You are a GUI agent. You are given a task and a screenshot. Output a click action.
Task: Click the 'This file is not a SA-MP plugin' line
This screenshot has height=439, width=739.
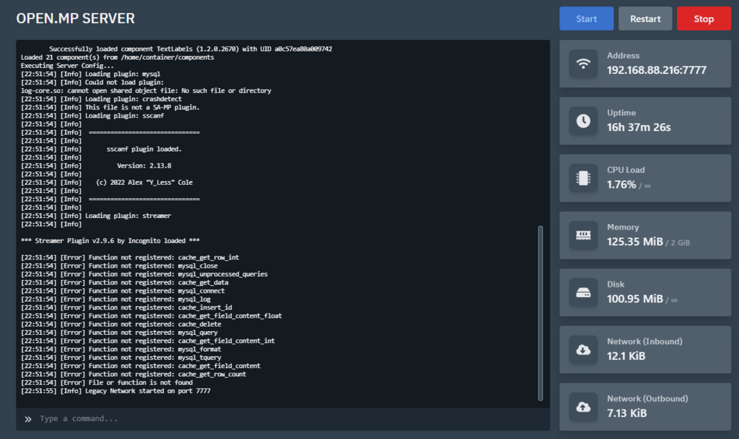110,107
